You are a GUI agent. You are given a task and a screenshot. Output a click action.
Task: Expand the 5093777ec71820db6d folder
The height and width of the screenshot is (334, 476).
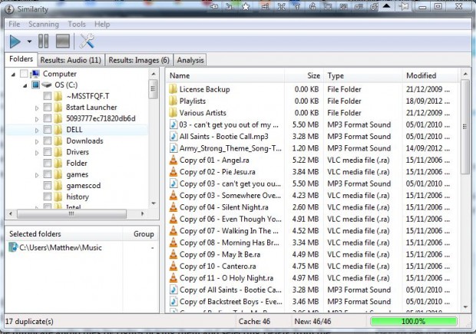(37, 119)
